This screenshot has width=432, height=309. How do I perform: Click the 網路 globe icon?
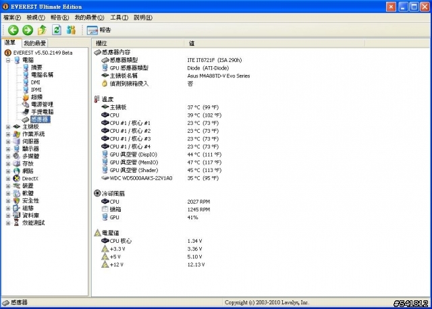click(16, 171)
